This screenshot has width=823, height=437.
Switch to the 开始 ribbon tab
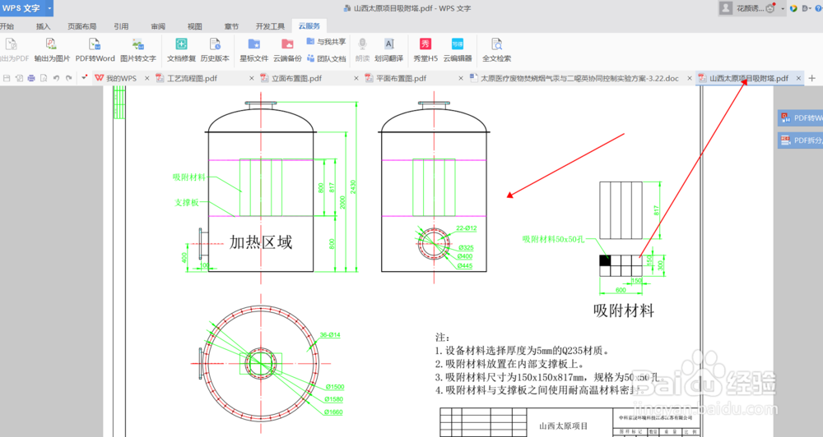point(7,25)
